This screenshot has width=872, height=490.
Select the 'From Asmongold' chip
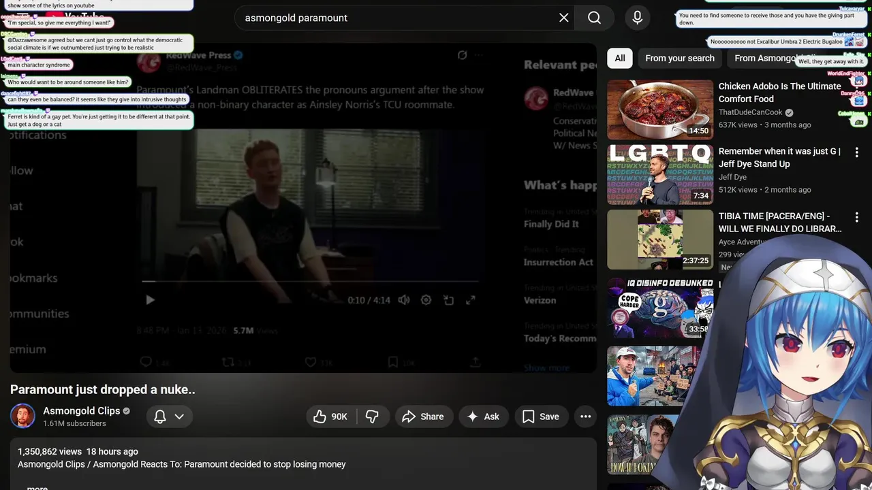pyautogui.click(x=773, y=58)
